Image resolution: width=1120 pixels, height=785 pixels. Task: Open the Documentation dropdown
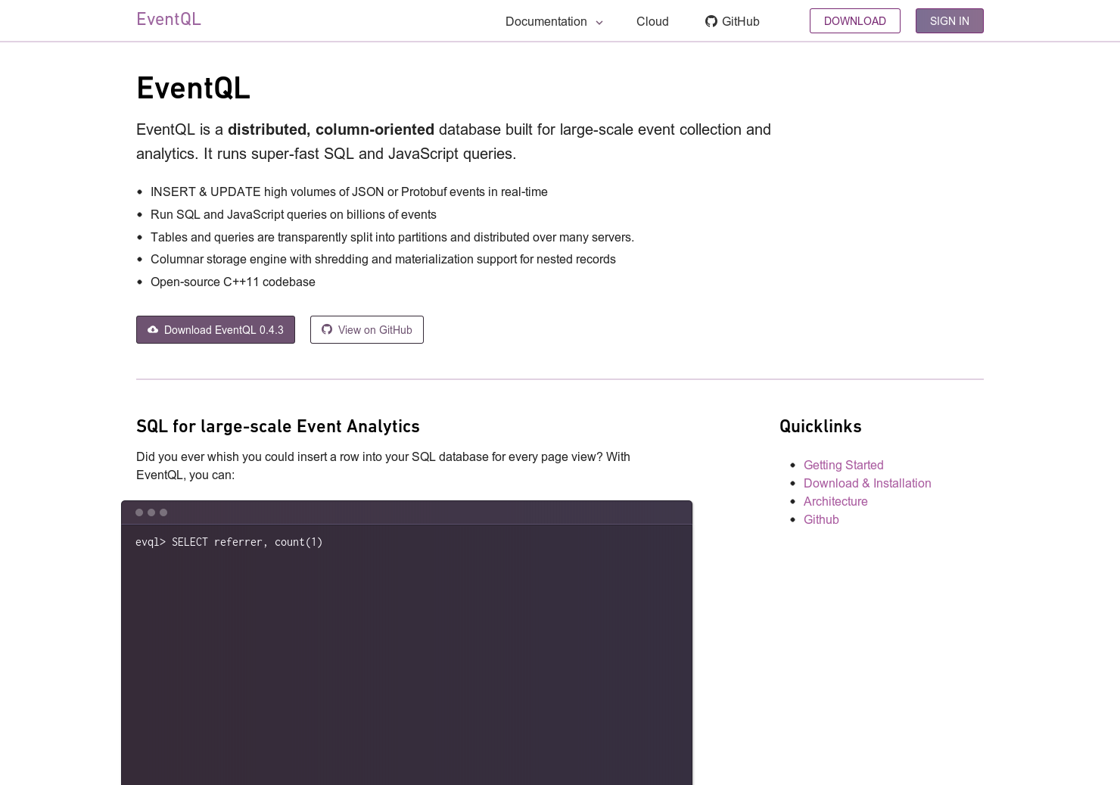[x=546, y=21]
